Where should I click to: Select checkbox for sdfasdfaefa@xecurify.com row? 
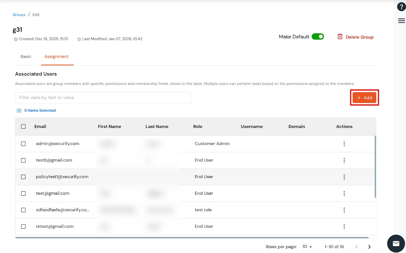point(23,210)
